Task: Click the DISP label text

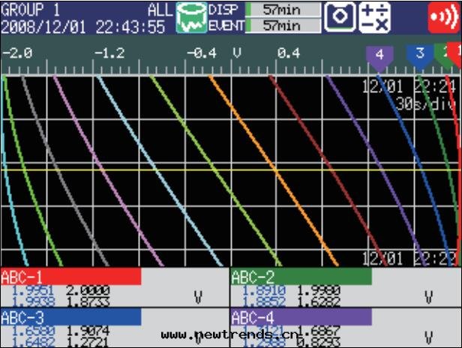Action: [x=223, y=10]
